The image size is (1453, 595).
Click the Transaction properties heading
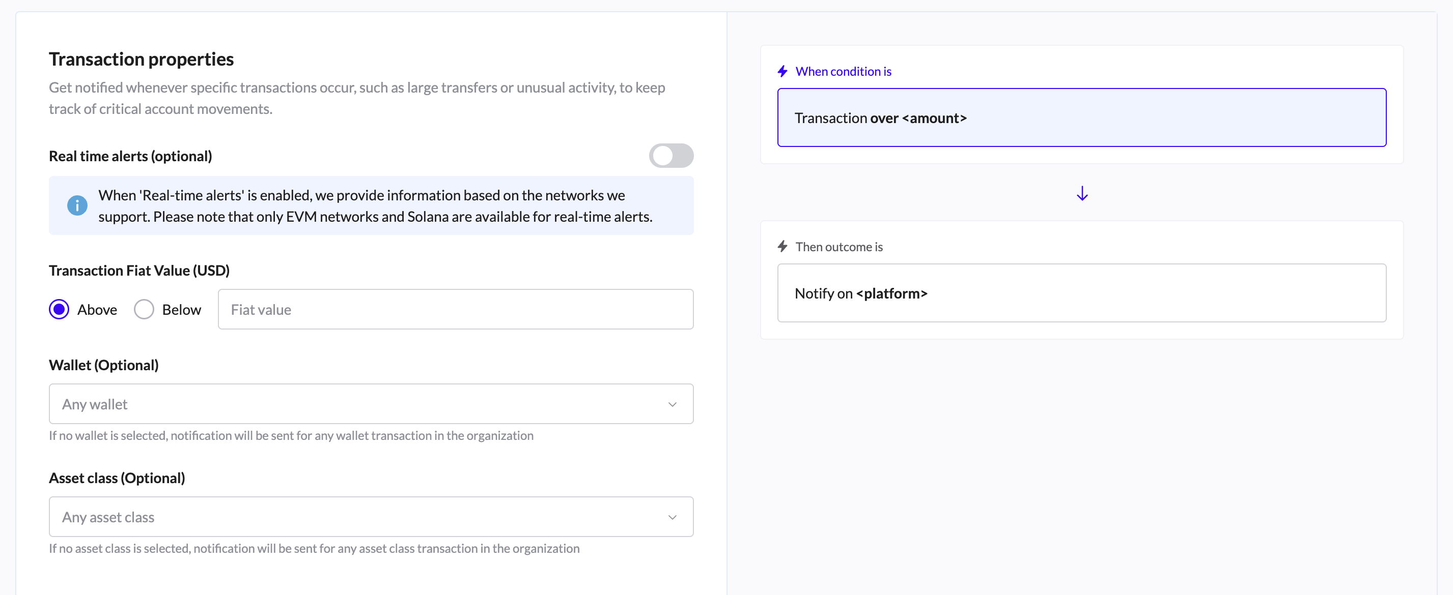point(141,59)
